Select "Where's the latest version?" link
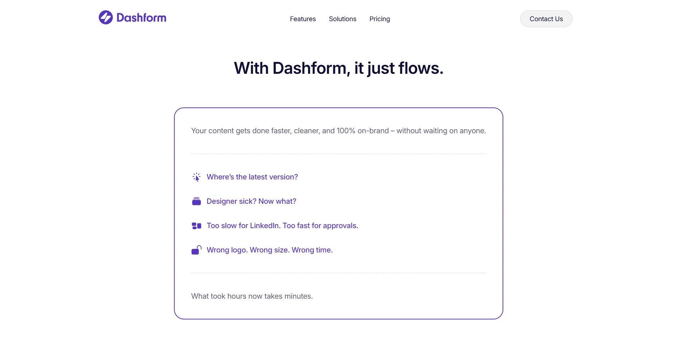Viewport: 678px width, 342px height. point(252,177)
